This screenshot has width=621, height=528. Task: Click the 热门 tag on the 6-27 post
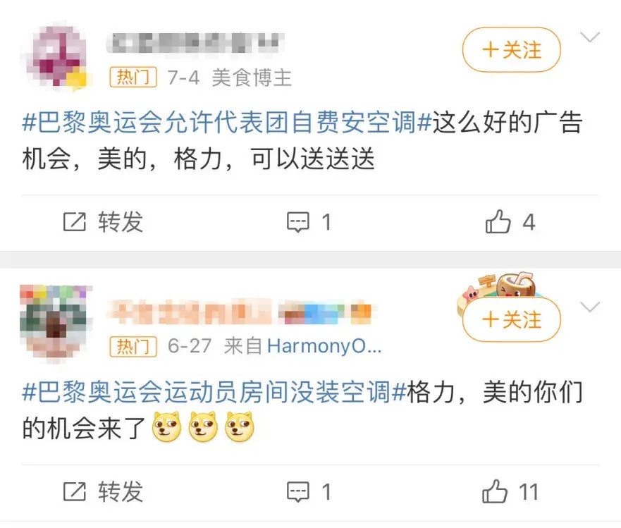(x=133, y=347)
